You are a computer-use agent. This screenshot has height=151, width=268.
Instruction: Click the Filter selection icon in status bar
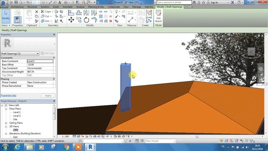pos(252,141)
